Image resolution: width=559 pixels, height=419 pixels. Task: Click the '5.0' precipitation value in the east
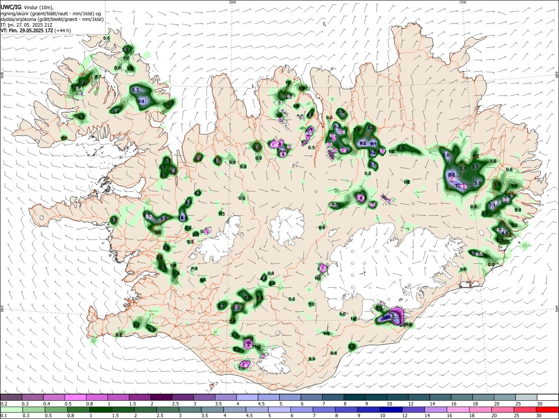point(477,183)
